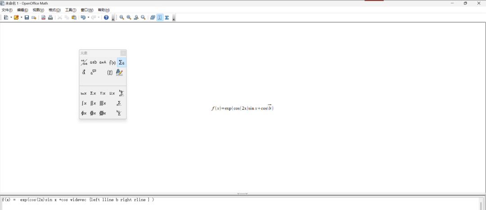
Task: Select the Unary/Binary Operators category (+a/a+b)
Action: 84,62
